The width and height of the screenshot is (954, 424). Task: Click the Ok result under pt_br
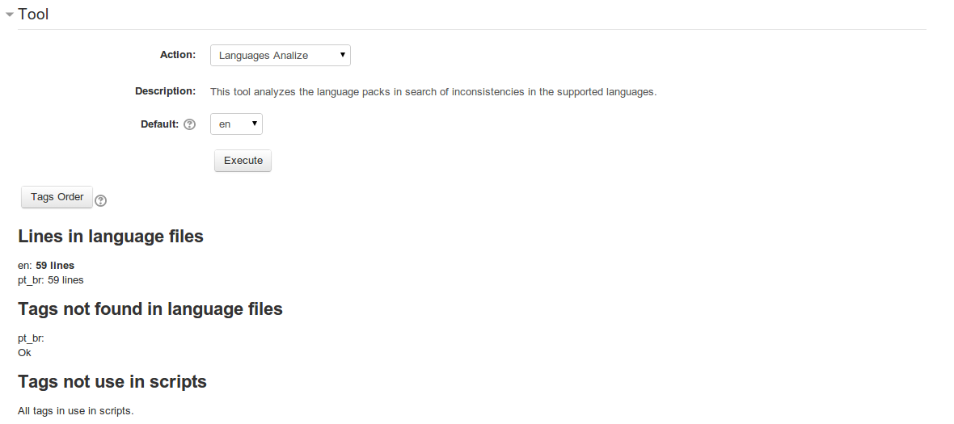tap(24, 353)
